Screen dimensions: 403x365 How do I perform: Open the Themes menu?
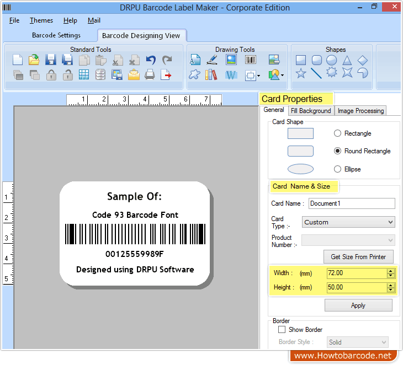pyautogui.click(x=41, y=20)
